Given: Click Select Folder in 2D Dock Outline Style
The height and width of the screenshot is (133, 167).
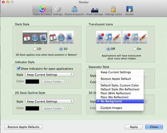Looking at the screenshot, I should point(53,109).
